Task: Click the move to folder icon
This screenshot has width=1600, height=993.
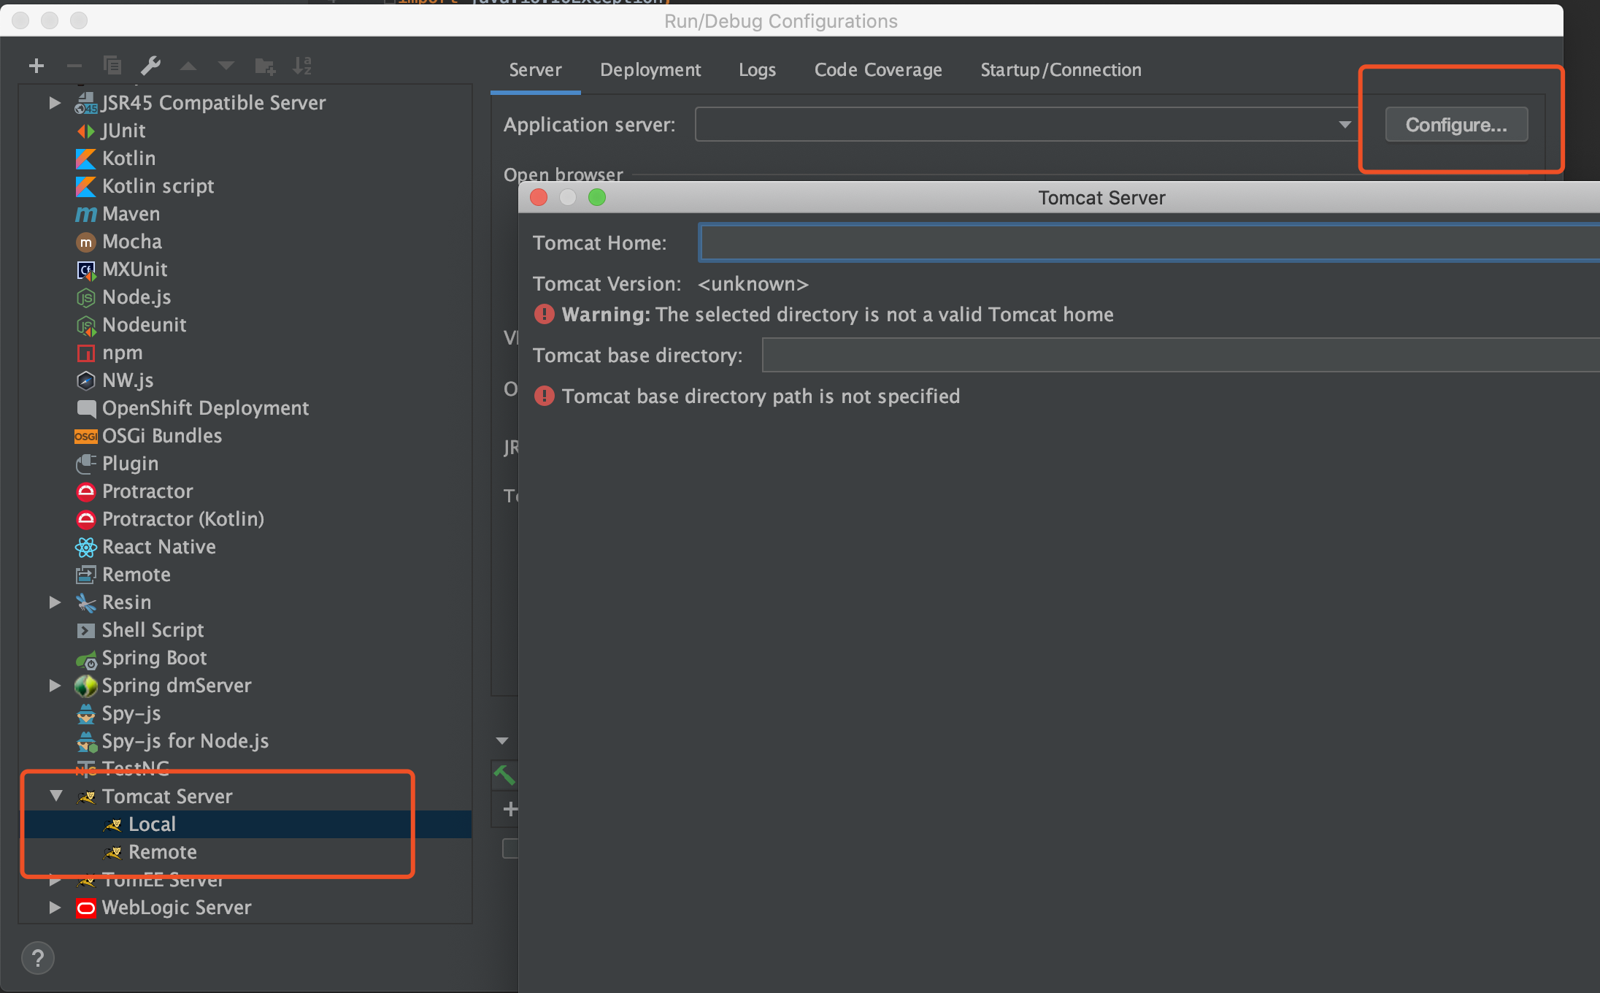Action: 264,66
